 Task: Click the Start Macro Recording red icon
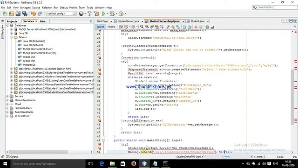196,27
